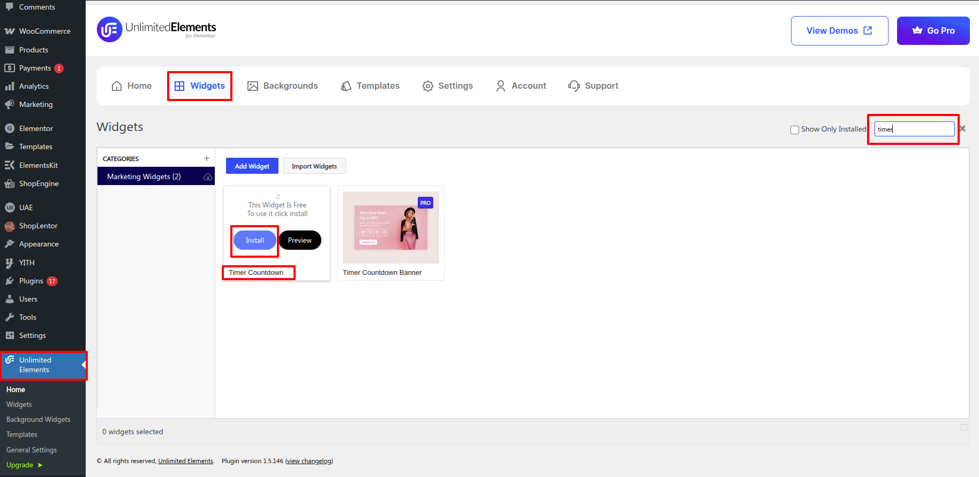Screen dimensions: 979x477
Task: Open Unlimited Elements sidebar menu
Action: click(43, 365)
